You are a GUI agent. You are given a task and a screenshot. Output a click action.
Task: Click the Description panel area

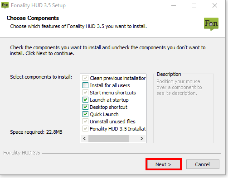pos(184,108)
